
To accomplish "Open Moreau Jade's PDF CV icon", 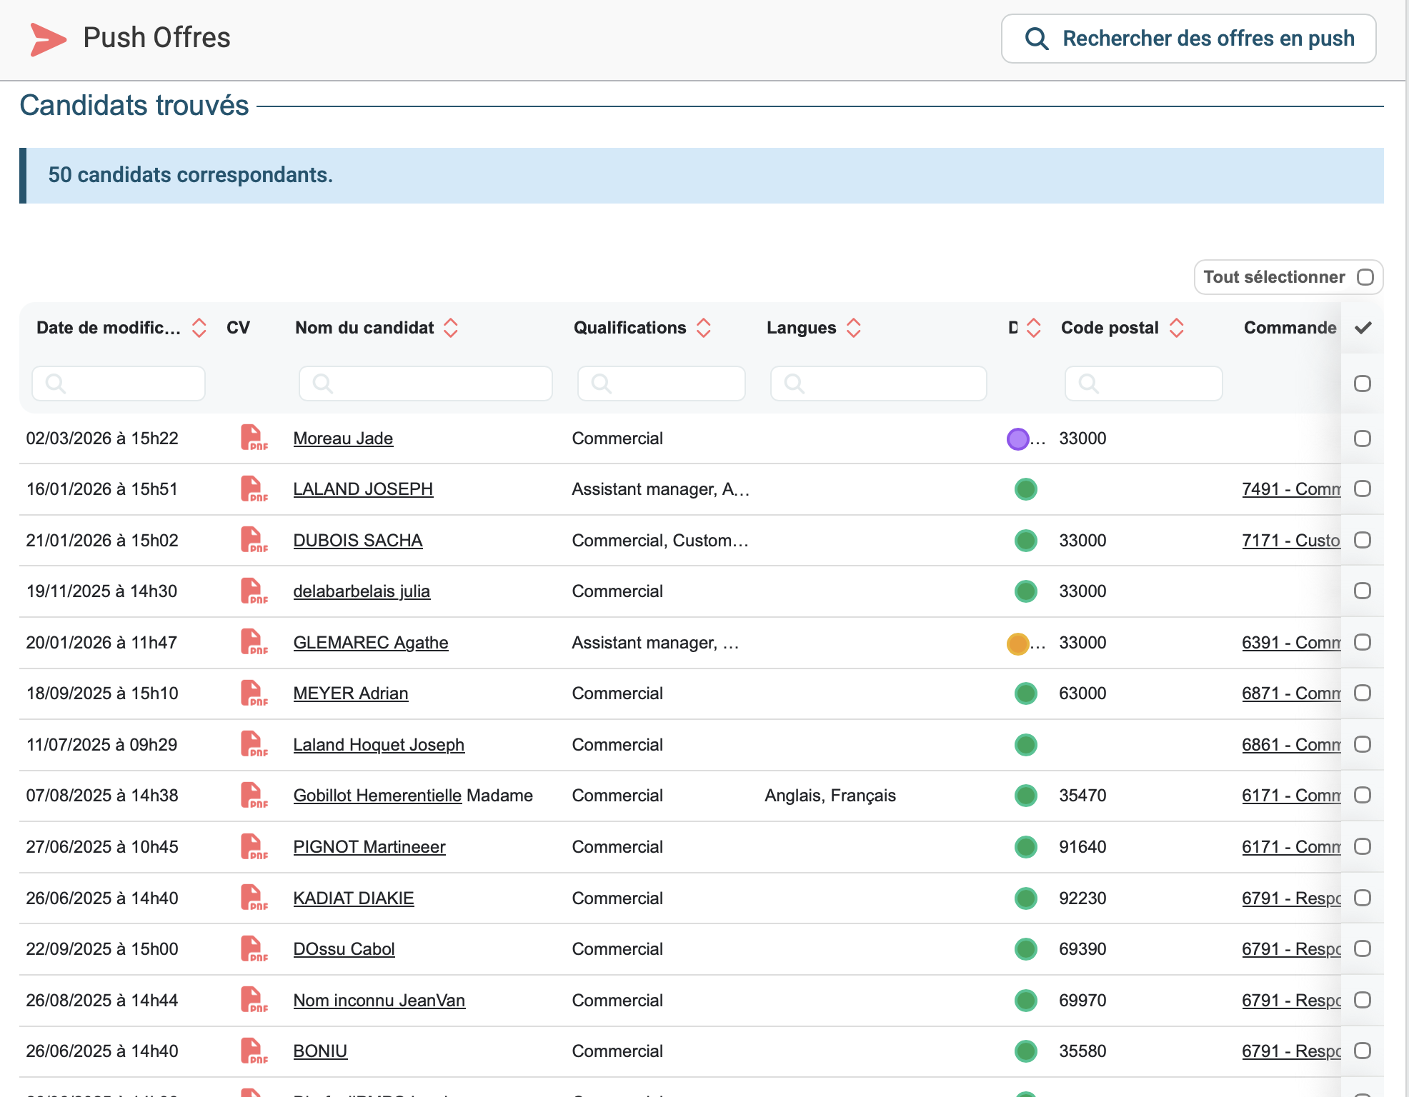I will (x=253, y=438).
